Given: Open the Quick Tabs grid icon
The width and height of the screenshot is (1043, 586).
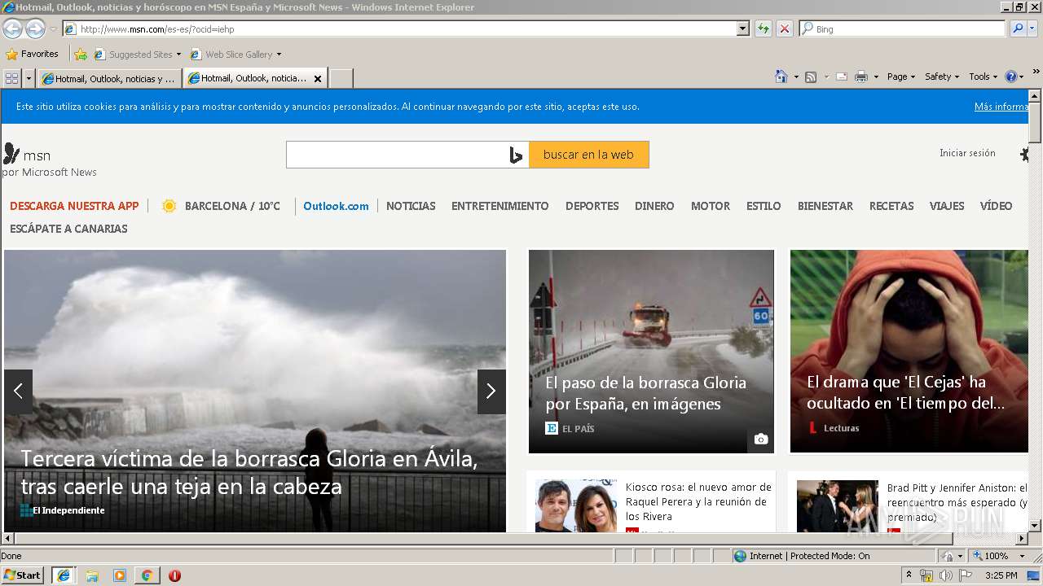Looking at the screenshot, I should [x=11, y=78].
